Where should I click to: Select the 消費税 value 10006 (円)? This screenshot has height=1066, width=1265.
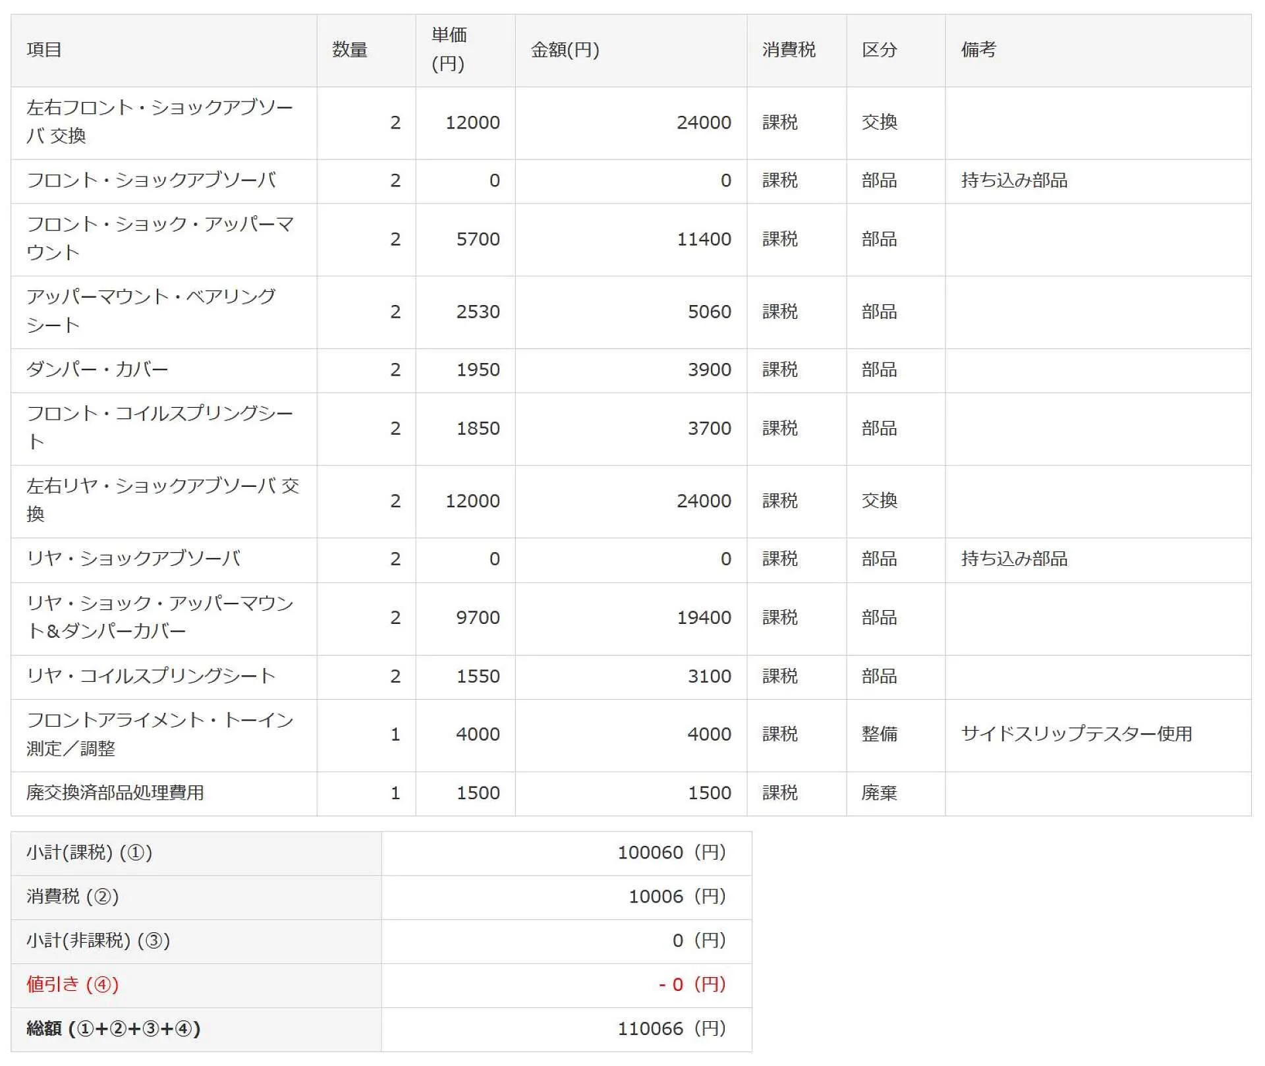677,897
